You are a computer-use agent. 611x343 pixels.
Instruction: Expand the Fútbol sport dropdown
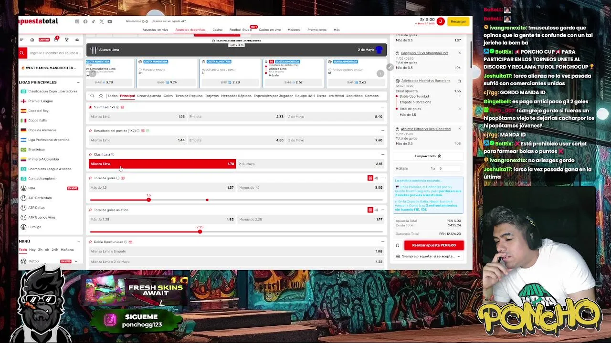point(76,261)
